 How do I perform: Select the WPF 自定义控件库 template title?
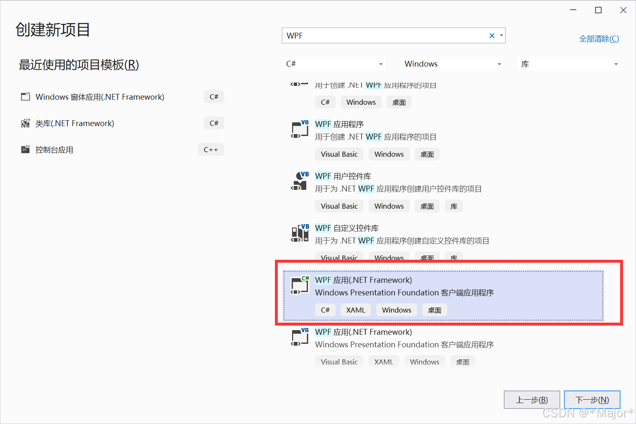click(347, 228)
